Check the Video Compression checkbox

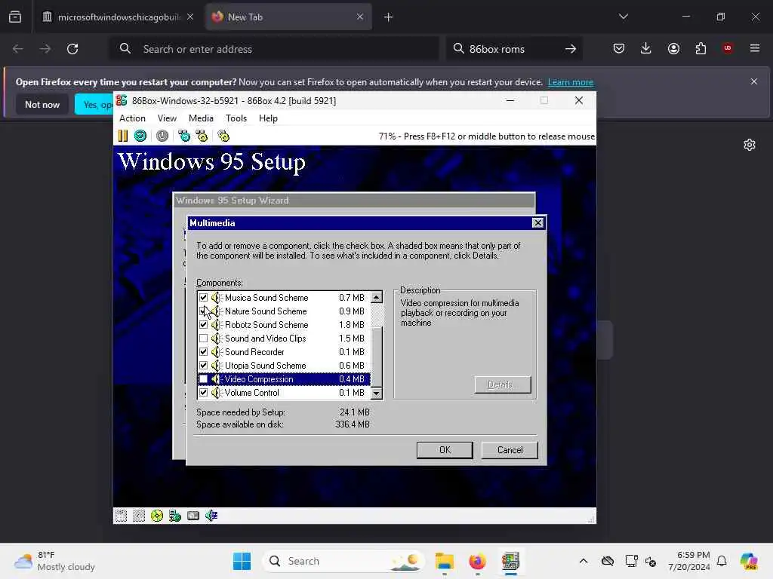[203, 379]
